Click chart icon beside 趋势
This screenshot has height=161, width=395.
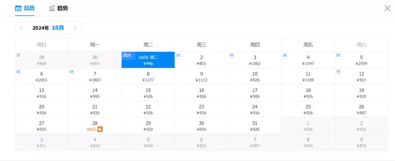(x=52, y=8)
